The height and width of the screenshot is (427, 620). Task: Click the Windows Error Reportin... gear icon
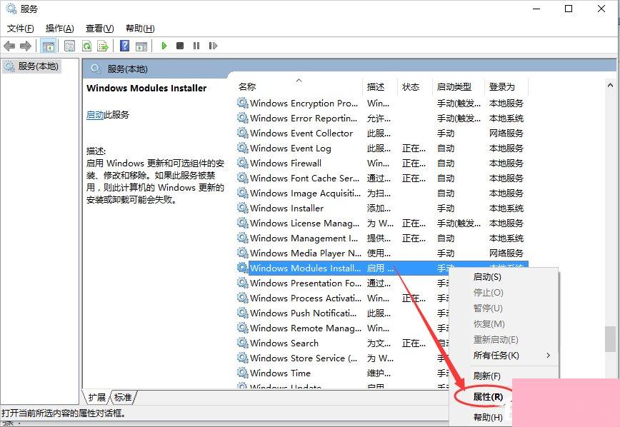click(242, 119)
